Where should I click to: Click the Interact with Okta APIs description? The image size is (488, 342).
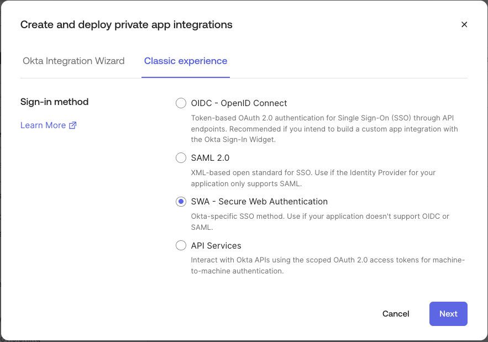pyautogui.click(x=328, y=265)
